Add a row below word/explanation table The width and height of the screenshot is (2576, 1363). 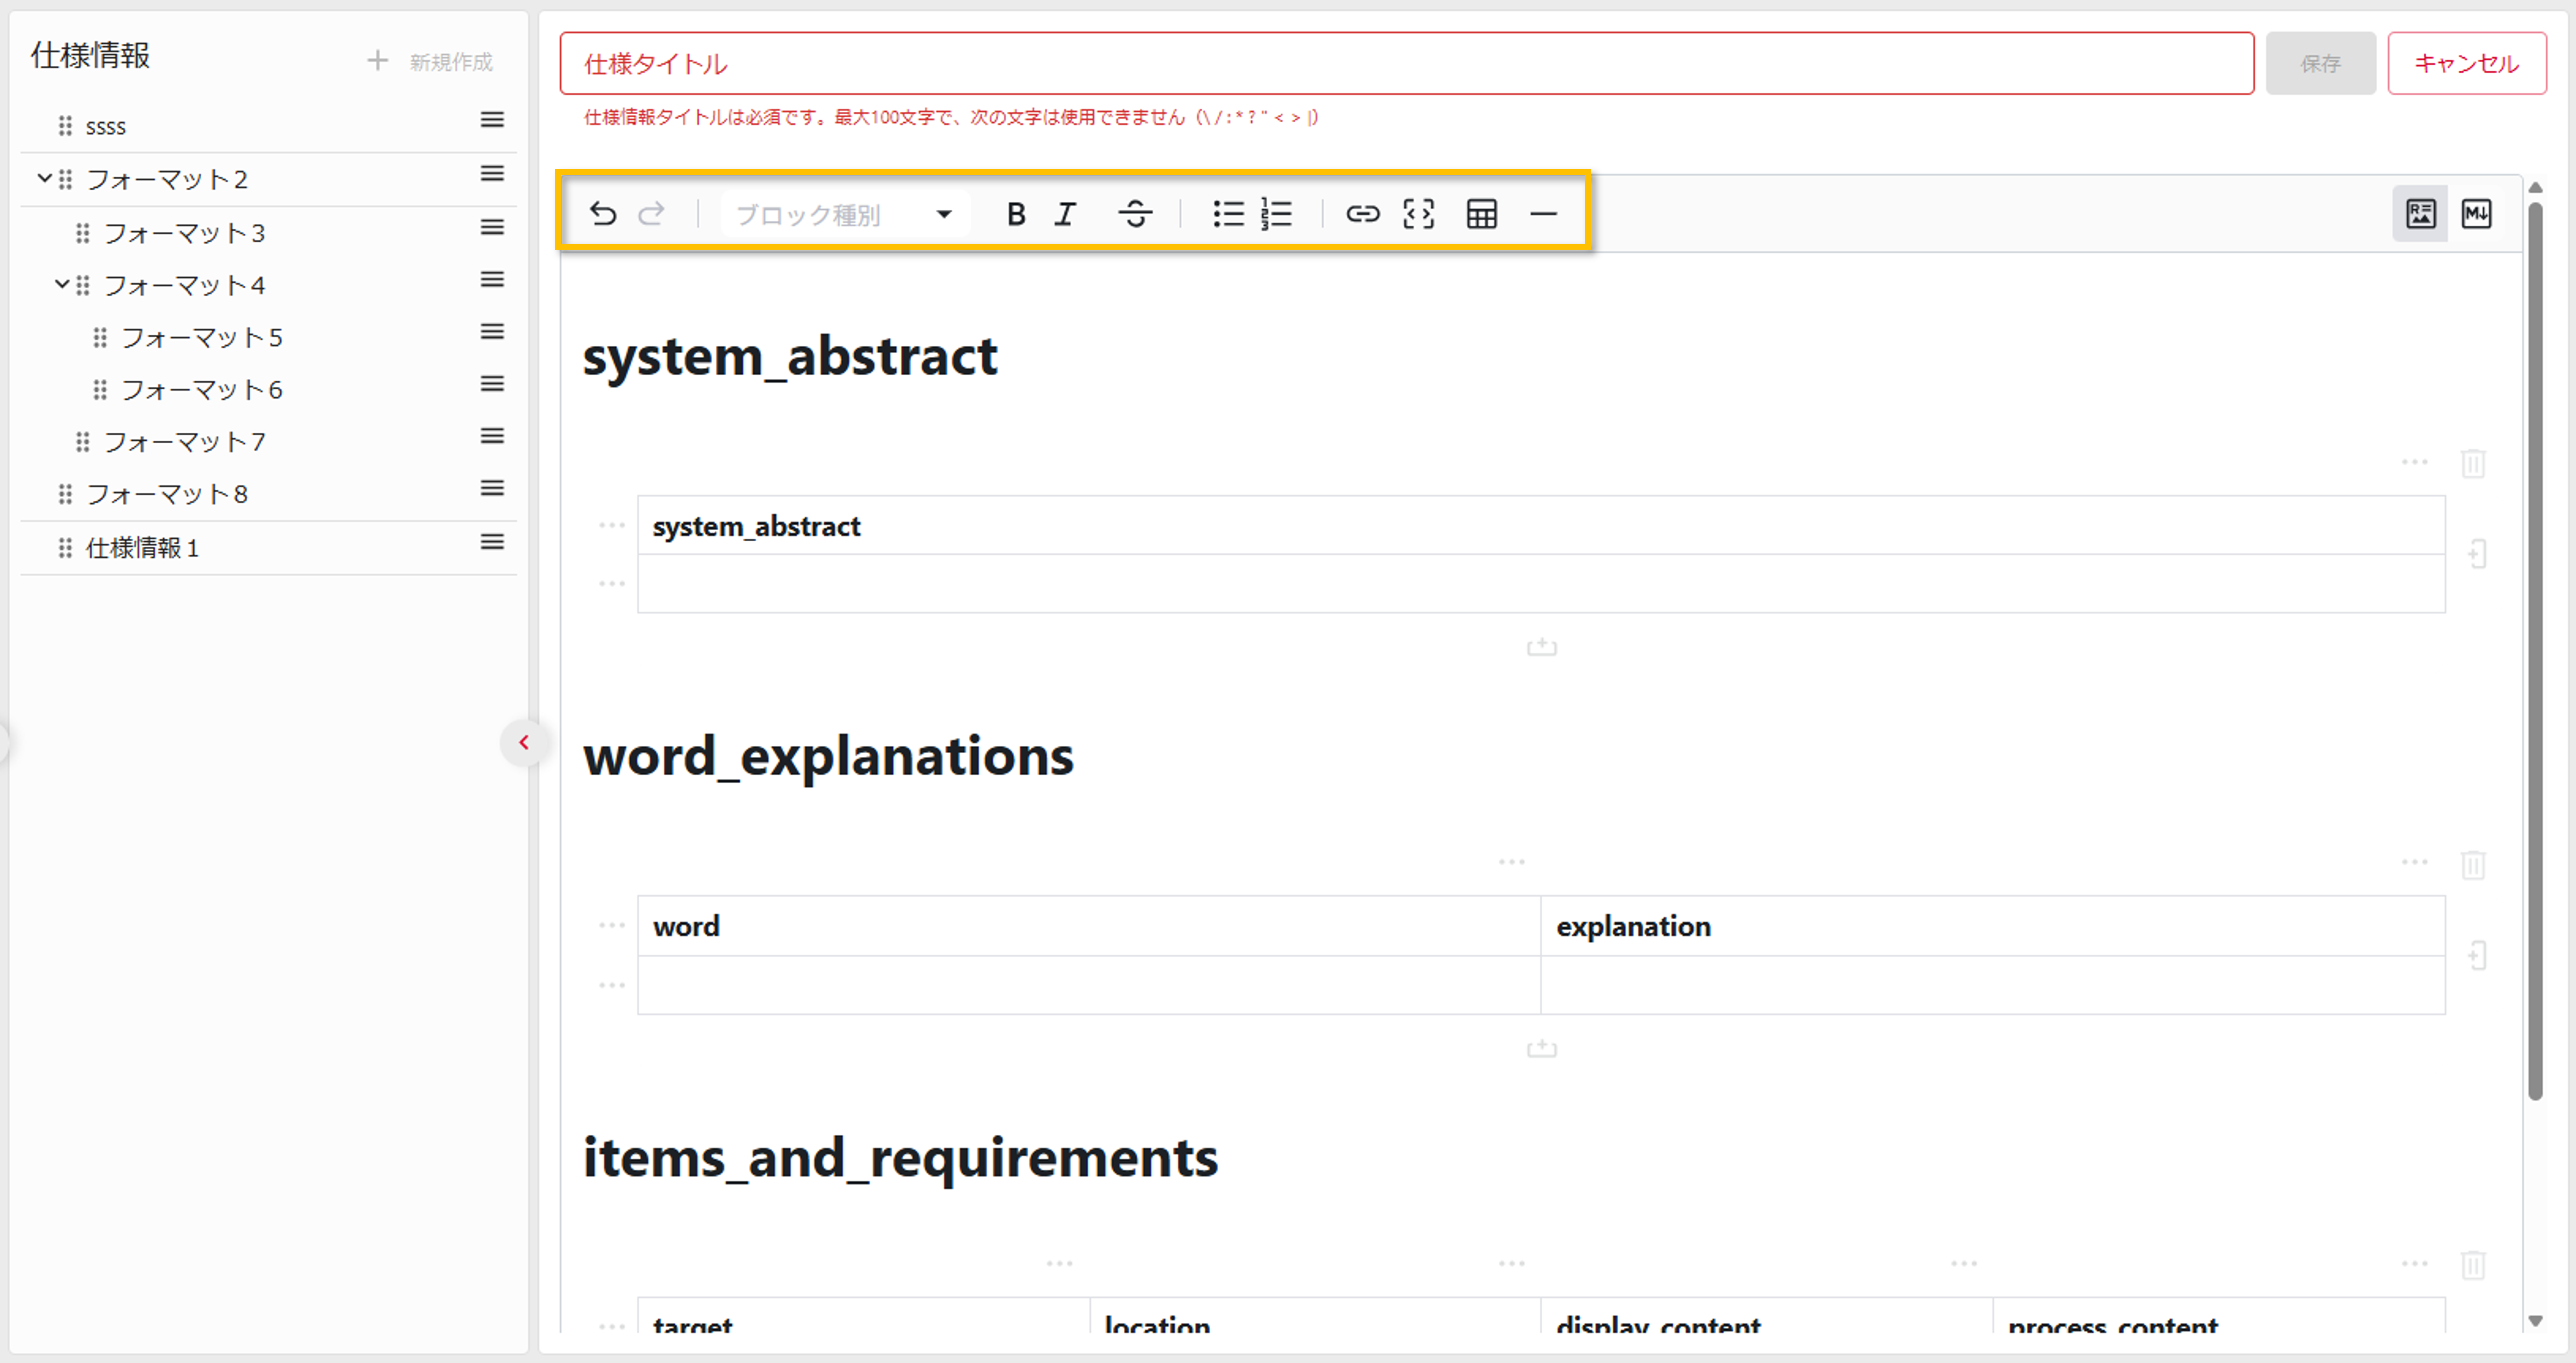1542,1048
